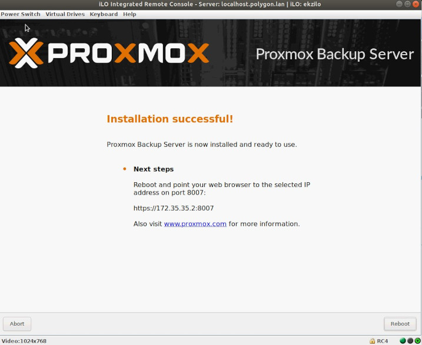Screen dimensions: 422x345
Task: Click the PROXMOX wordmark in the banner
Action: (128, 53)
